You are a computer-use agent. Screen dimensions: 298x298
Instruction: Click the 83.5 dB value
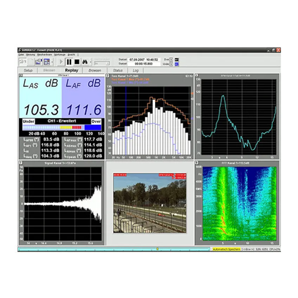click(51, 139)
